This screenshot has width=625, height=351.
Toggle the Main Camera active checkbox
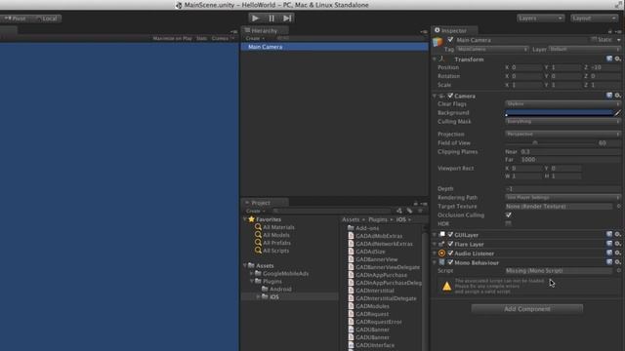(450, 39)
